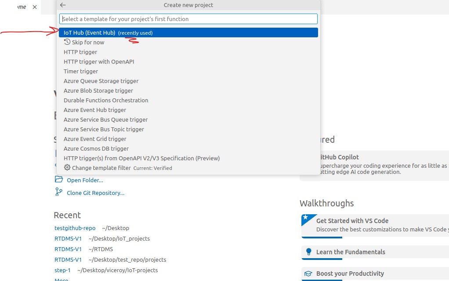
Task: Click the star badge on Get Started with VS Code
Action: click(x=305, y=217)
